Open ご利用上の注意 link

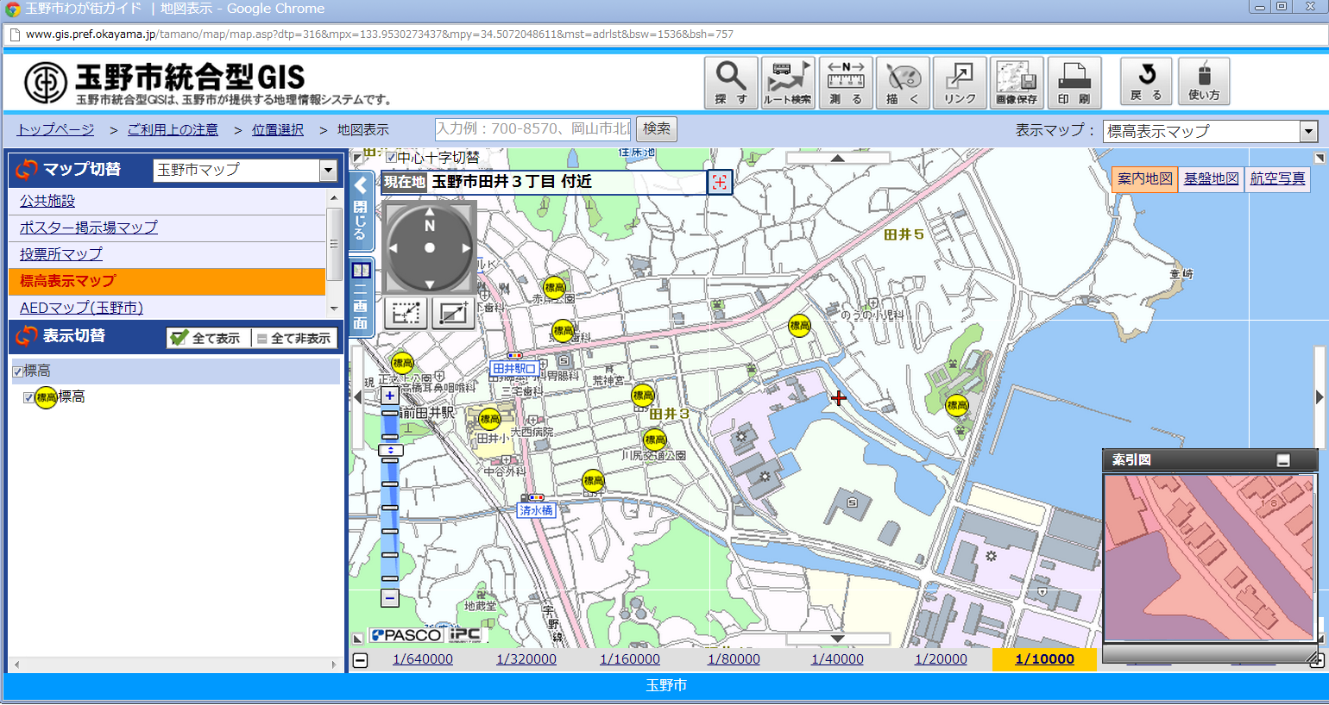point(173,130)
